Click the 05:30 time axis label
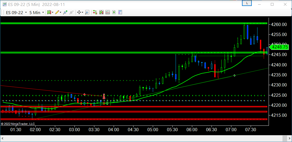Viewport: 292px width, 142px height. coord(172,129)
